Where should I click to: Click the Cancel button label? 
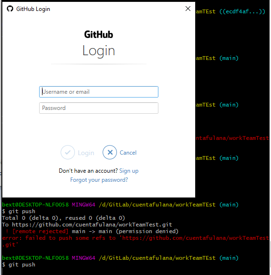(128, 153)
